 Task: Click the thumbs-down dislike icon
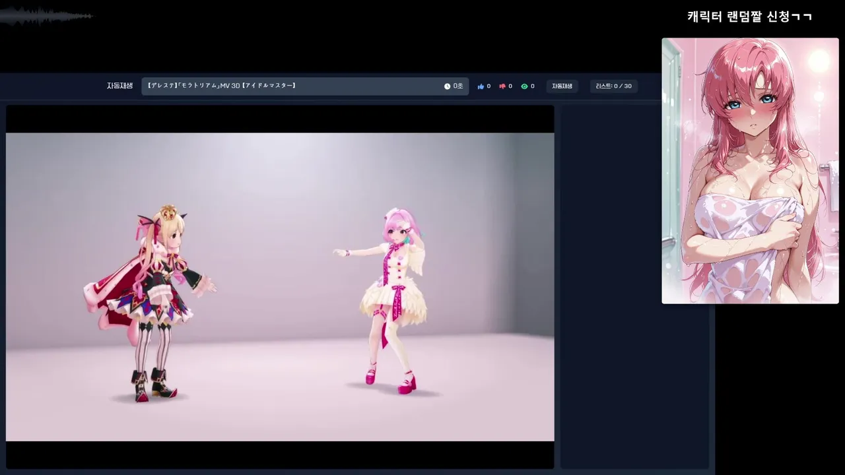(502, 86)
